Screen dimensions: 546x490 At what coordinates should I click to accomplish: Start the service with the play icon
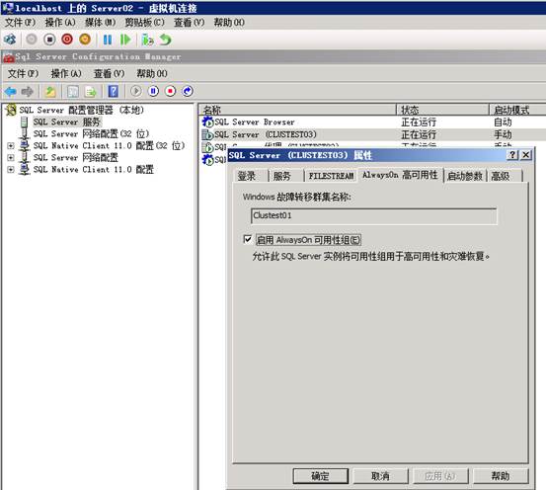(x=136, y=91)
